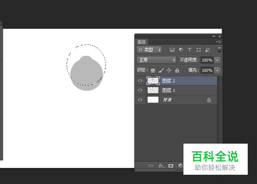Select layer name 图层 2
This screenshot has width=257, height=184.
169,81
